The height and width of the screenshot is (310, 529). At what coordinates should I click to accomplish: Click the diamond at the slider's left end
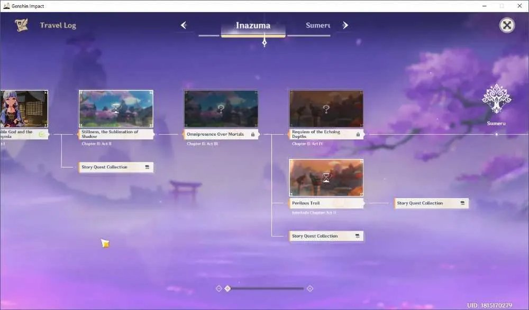point(218,288)
